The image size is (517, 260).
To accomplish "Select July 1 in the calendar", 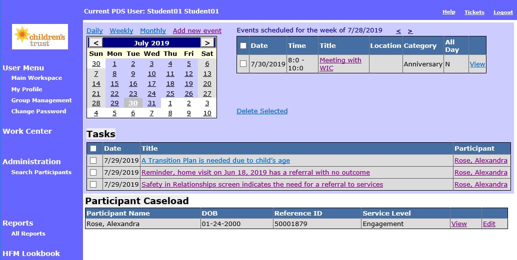I will tap(114, 64).
